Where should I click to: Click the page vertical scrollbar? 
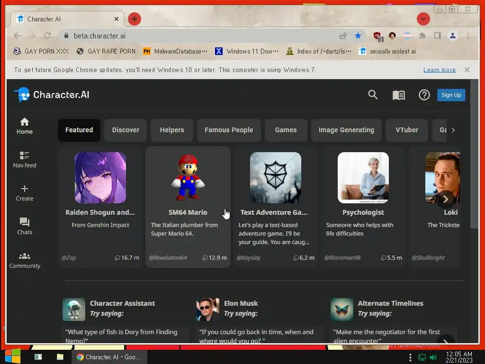tap(474, 154)
